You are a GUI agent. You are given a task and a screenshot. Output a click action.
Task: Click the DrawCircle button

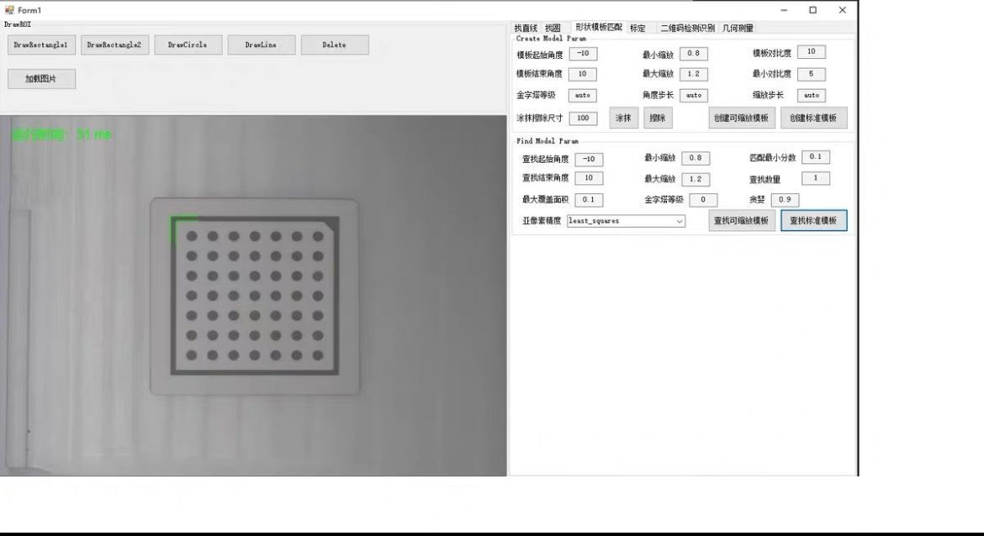(x=188, y=45)
